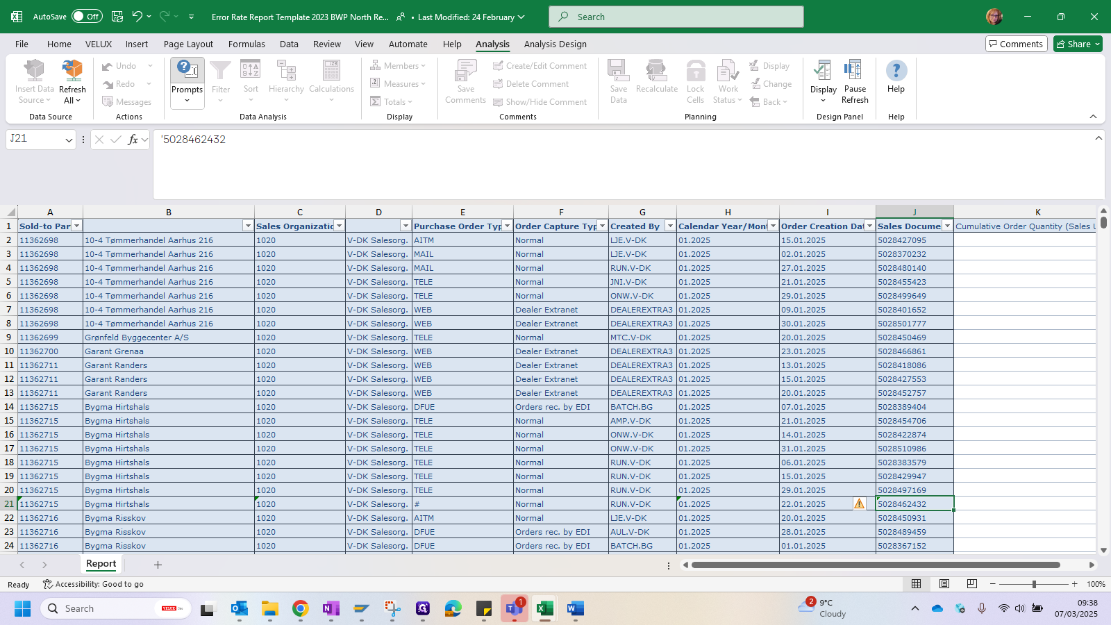Click the horizontal scrollbar thumb
The width and height of the screenshot is (1111, 625).
click(876, 565)
